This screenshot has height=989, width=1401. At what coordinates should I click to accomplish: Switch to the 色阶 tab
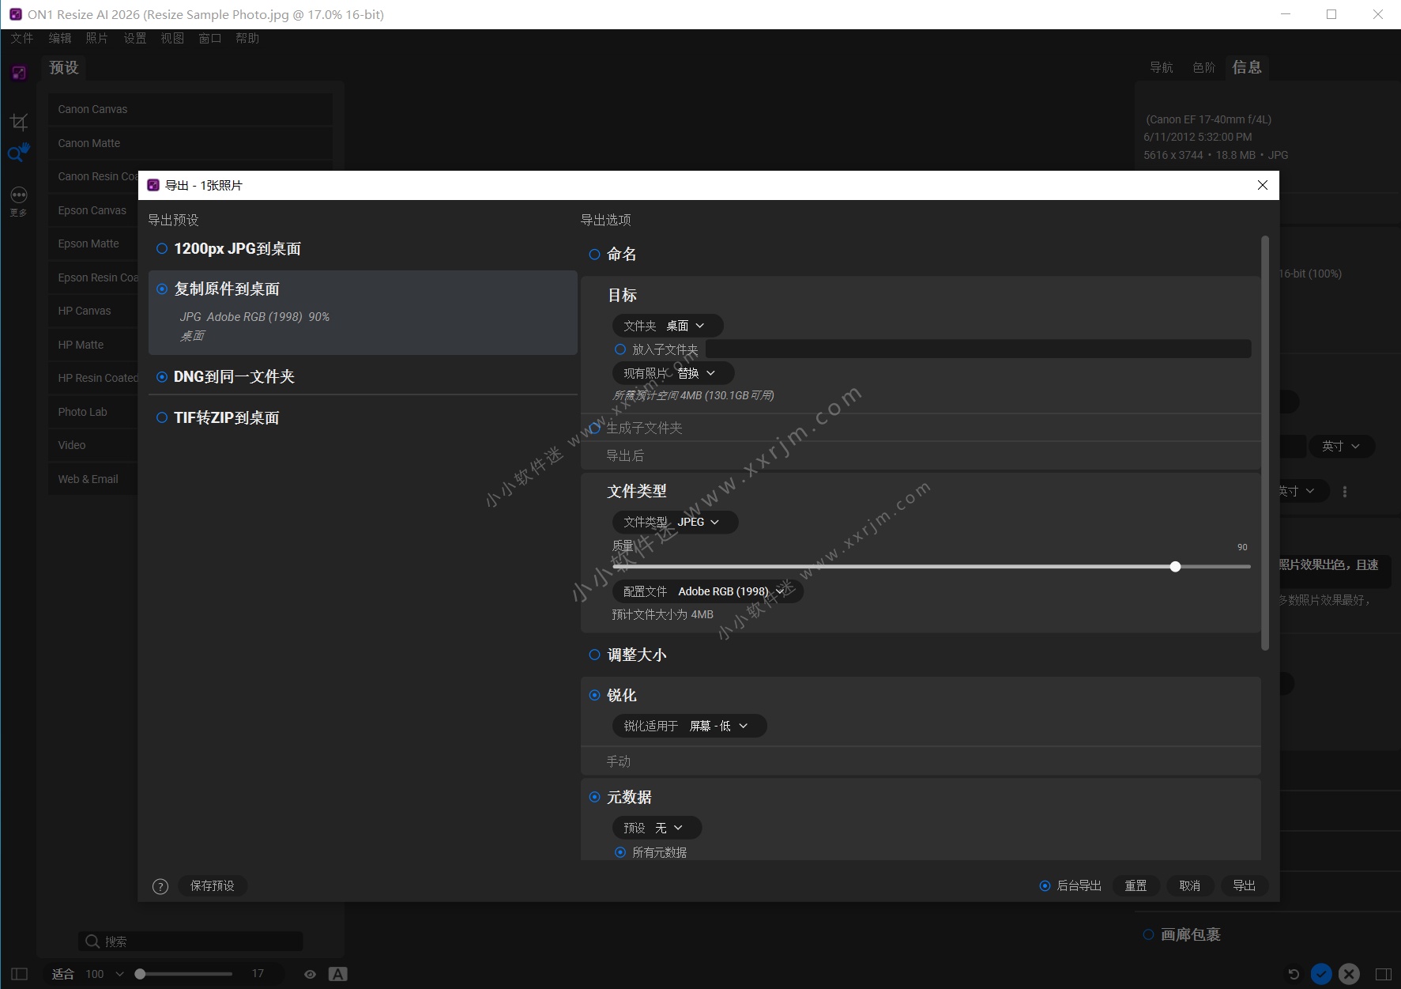pyautogui.click(x=1203, y=68)
